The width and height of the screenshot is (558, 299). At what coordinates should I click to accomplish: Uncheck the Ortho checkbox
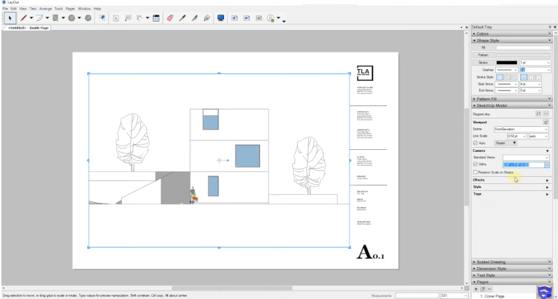coord(476,164)
